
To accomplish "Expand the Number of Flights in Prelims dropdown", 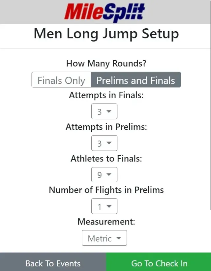I will (105, 206).
